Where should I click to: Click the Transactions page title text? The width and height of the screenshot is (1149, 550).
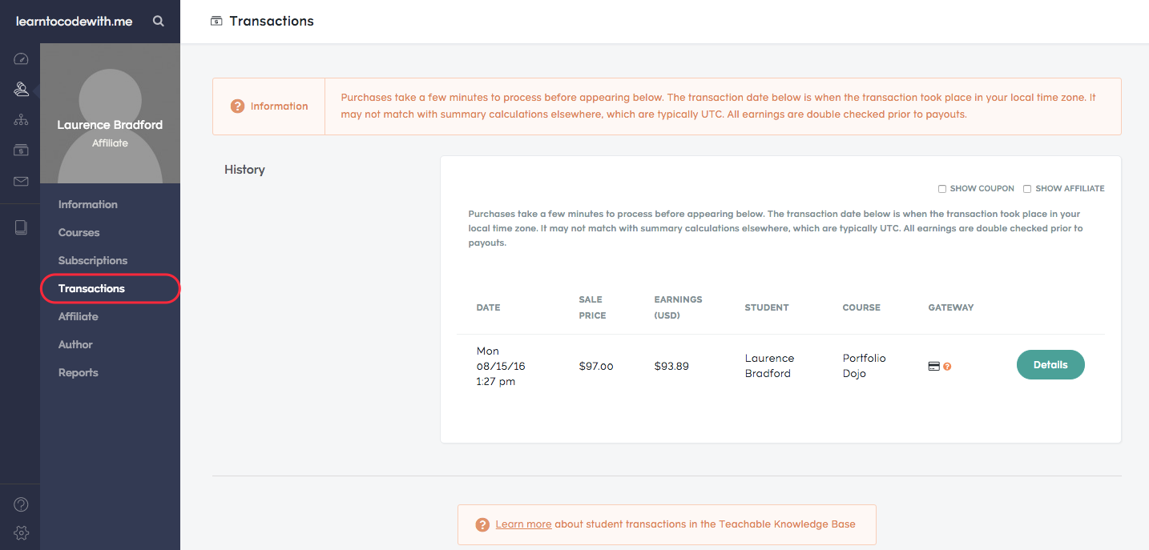(x=272, y=22)
